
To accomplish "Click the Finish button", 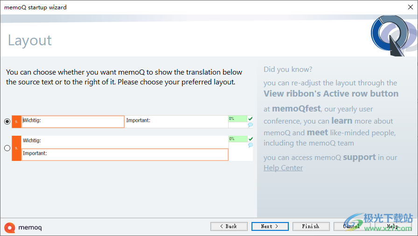I will (311, 226).
